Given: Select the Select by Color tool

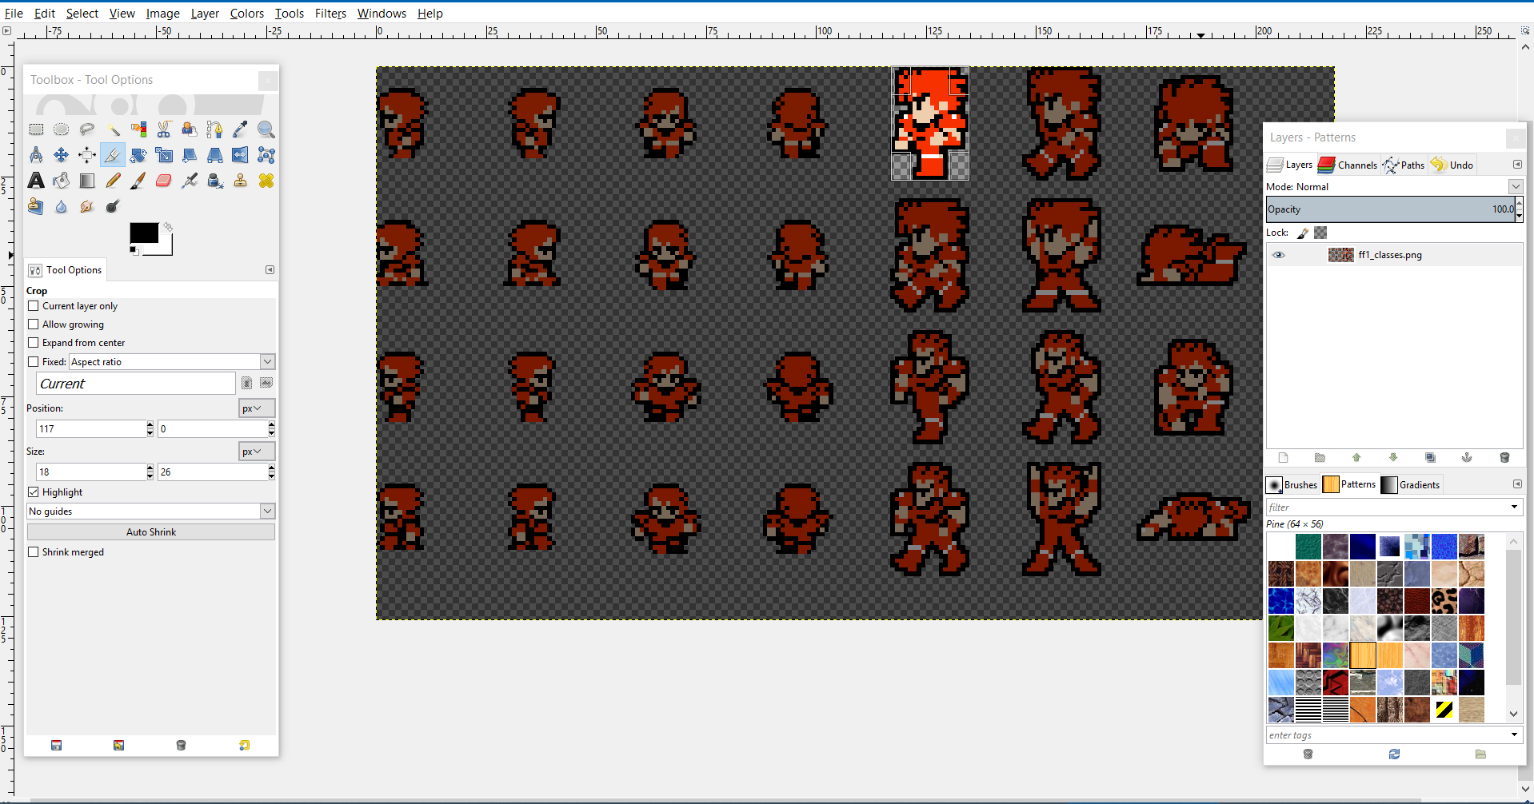Looking at the screenshot, I should coord(138,129).
